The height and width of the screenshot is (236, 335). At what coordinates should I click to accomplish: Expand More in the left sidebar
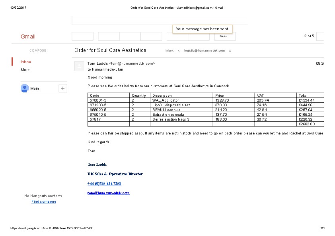25,70
